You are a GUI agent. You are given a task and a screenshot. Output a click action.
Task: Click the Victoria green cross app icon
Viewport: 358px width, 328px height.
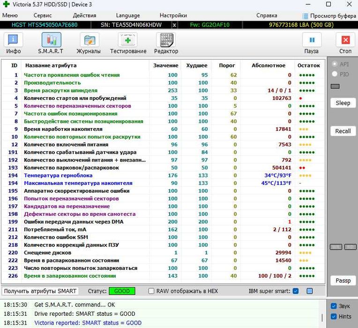click(7, 4)
